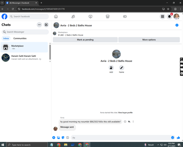Open the emoji picker in message box
183x147 pixels.
[172, 137]
